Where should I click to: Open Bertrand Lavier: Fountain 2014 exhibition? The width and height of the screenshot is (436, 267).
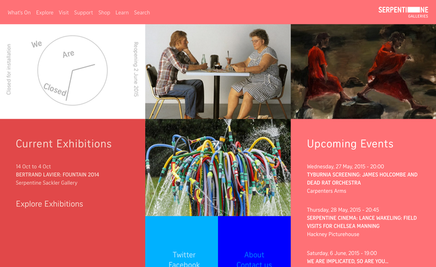coord(57,175)
